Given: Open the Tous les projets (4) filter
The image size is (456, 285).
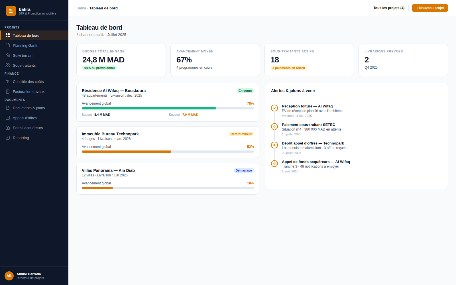Looking at the screenshot, I should click(x=389, y=8).
